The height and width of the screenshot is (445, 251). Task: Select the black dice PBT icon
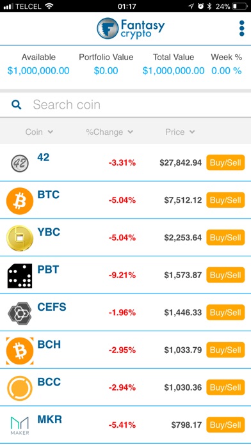point(20,276)
